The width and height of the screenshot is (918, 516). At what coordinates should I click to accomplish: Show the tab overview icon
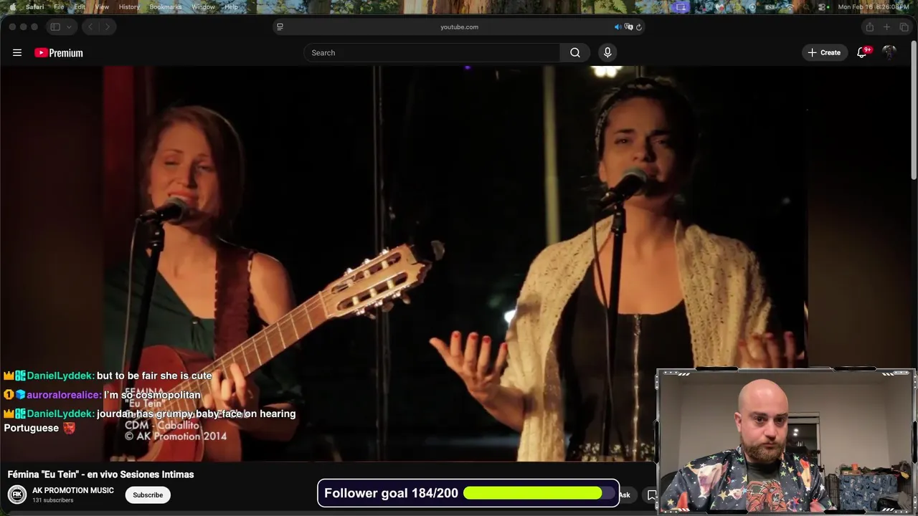point(904,27)
